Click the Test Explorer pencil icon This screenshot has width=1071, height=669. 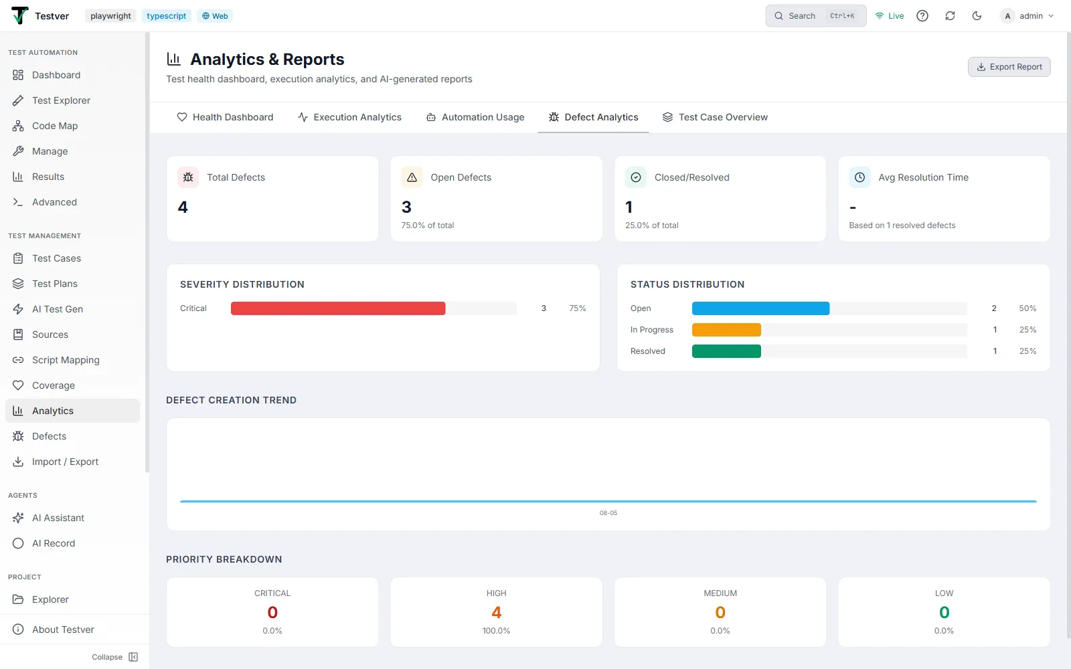coord(18,100)
